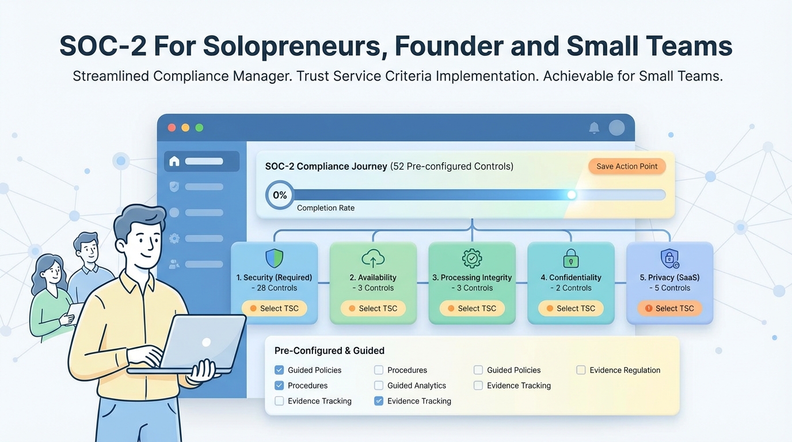Screen dimensions: 792x442
Task: Uncheck the checked Guided Policies checkbox
Action: coord(279,370)
